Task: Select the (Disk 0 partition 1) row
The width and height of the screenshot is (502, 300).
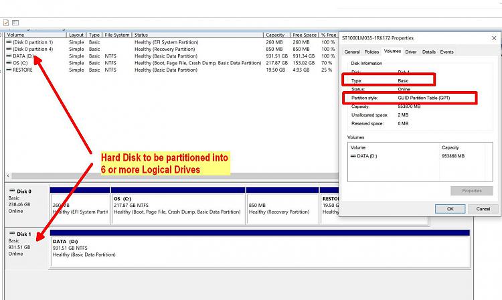Action: tap(171, 42)
